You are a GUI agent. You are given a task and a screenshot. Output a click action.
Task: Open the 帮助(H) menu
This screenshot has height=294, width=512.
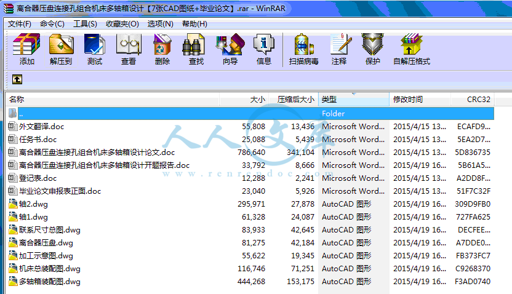pos(194,24)
